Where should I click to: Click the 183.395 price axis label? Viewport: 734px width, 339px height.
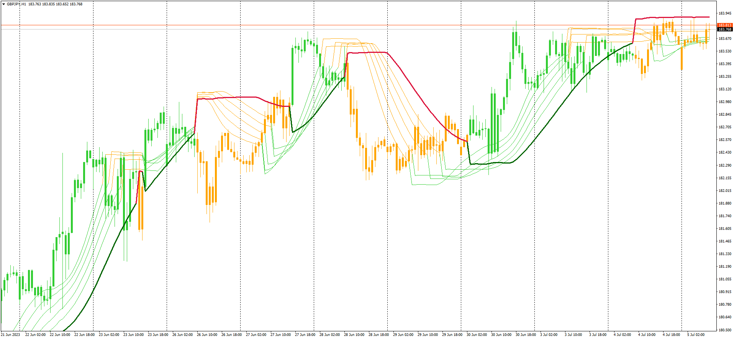click(x=725, y=64)
